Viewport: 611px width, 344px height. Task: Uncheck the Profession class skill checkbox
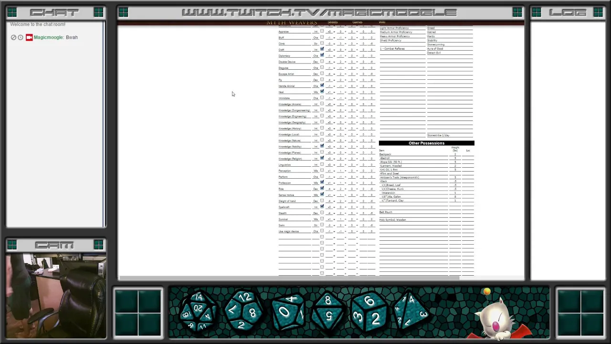tap(322, 183)
